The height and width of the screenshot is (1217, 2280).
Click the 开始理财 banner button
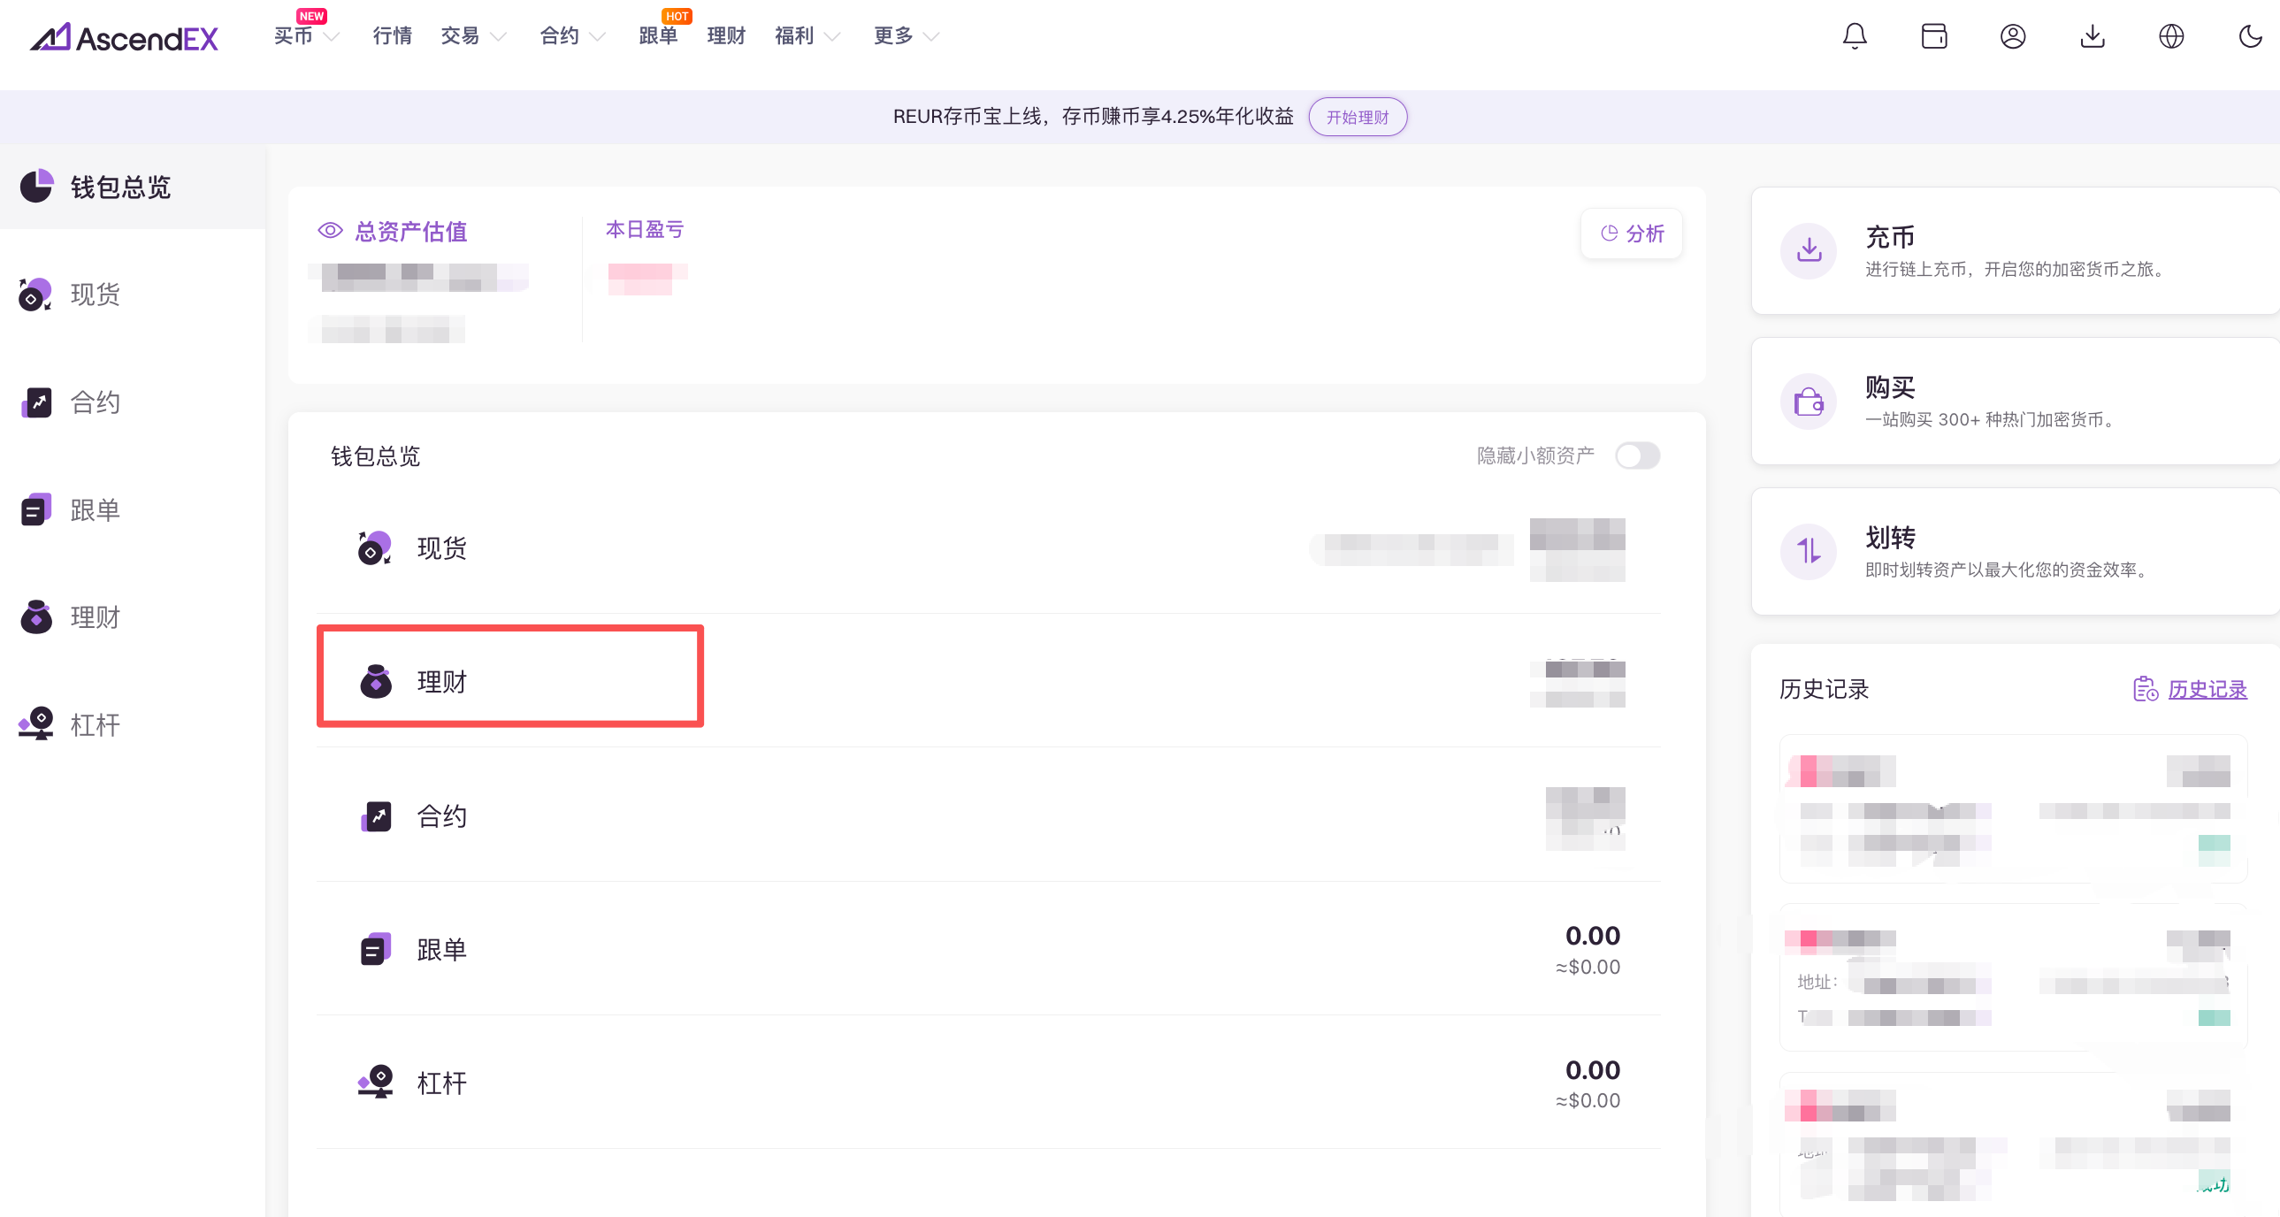(x=1357, y=117)
